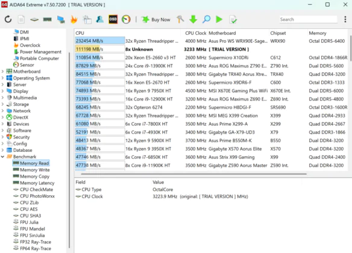Expand the Operating System tree node
The image size is (352, 253).
coord(2,78)
